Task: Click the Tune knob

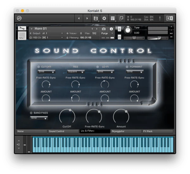Action: 128,30
